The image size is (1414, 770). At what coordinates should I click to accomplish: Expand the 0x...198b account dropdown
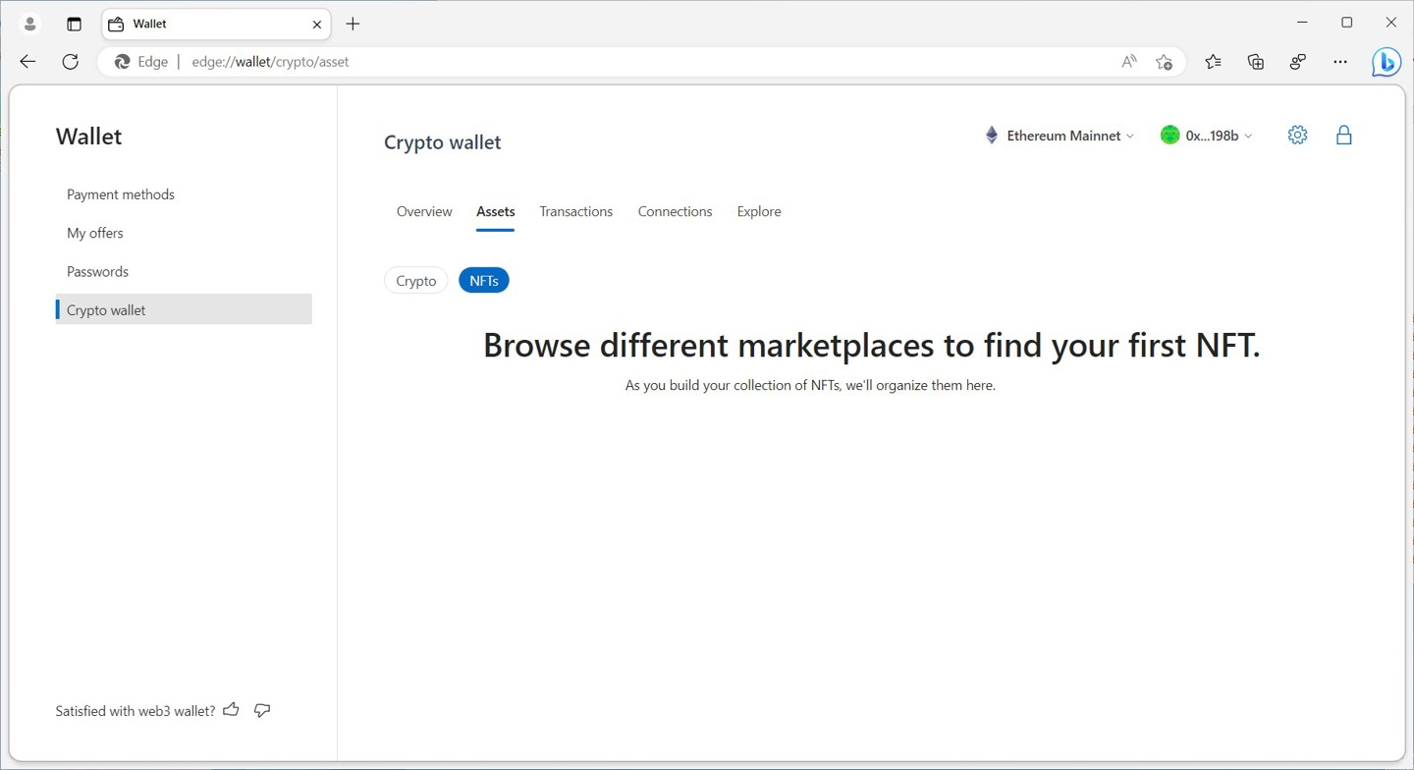pyautogui.click(x=1207, y=136)
